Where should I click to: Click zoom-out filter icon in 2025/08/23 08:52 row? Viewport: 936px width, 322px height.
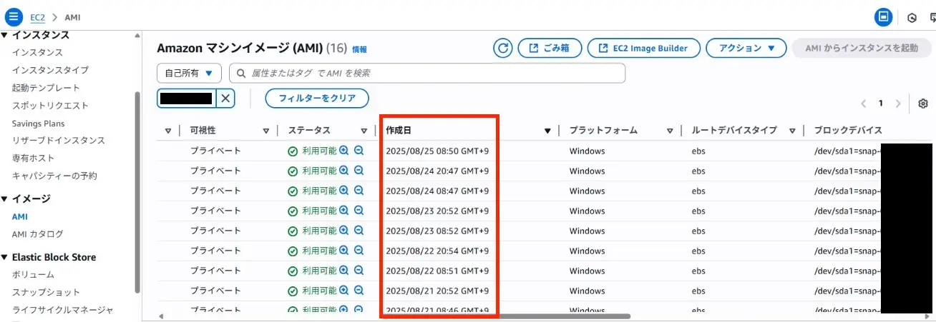pyautogui.click(x=359, y=231)
